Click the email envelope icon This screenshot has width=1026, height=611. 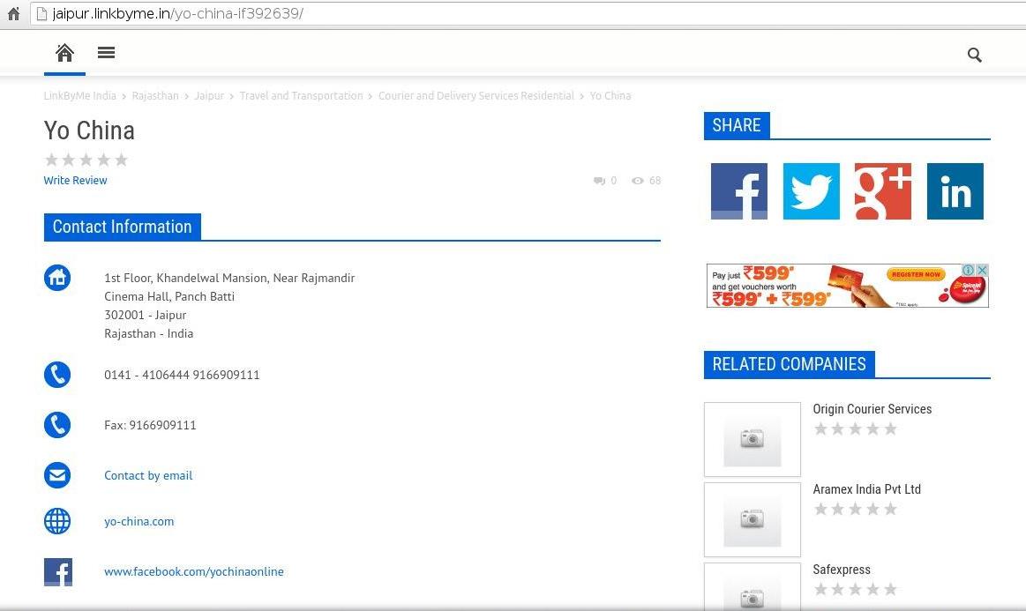pyautogui.click(x=57, y=475)
